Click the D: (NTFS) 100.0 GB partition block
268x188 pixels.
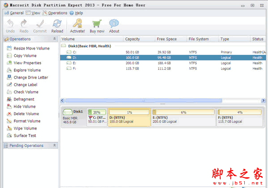129,117
